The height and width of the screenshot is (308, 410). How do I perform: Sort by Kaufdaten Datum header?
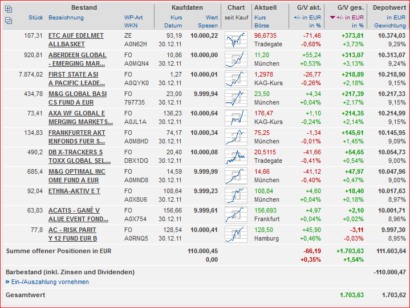tap(173, 26)
